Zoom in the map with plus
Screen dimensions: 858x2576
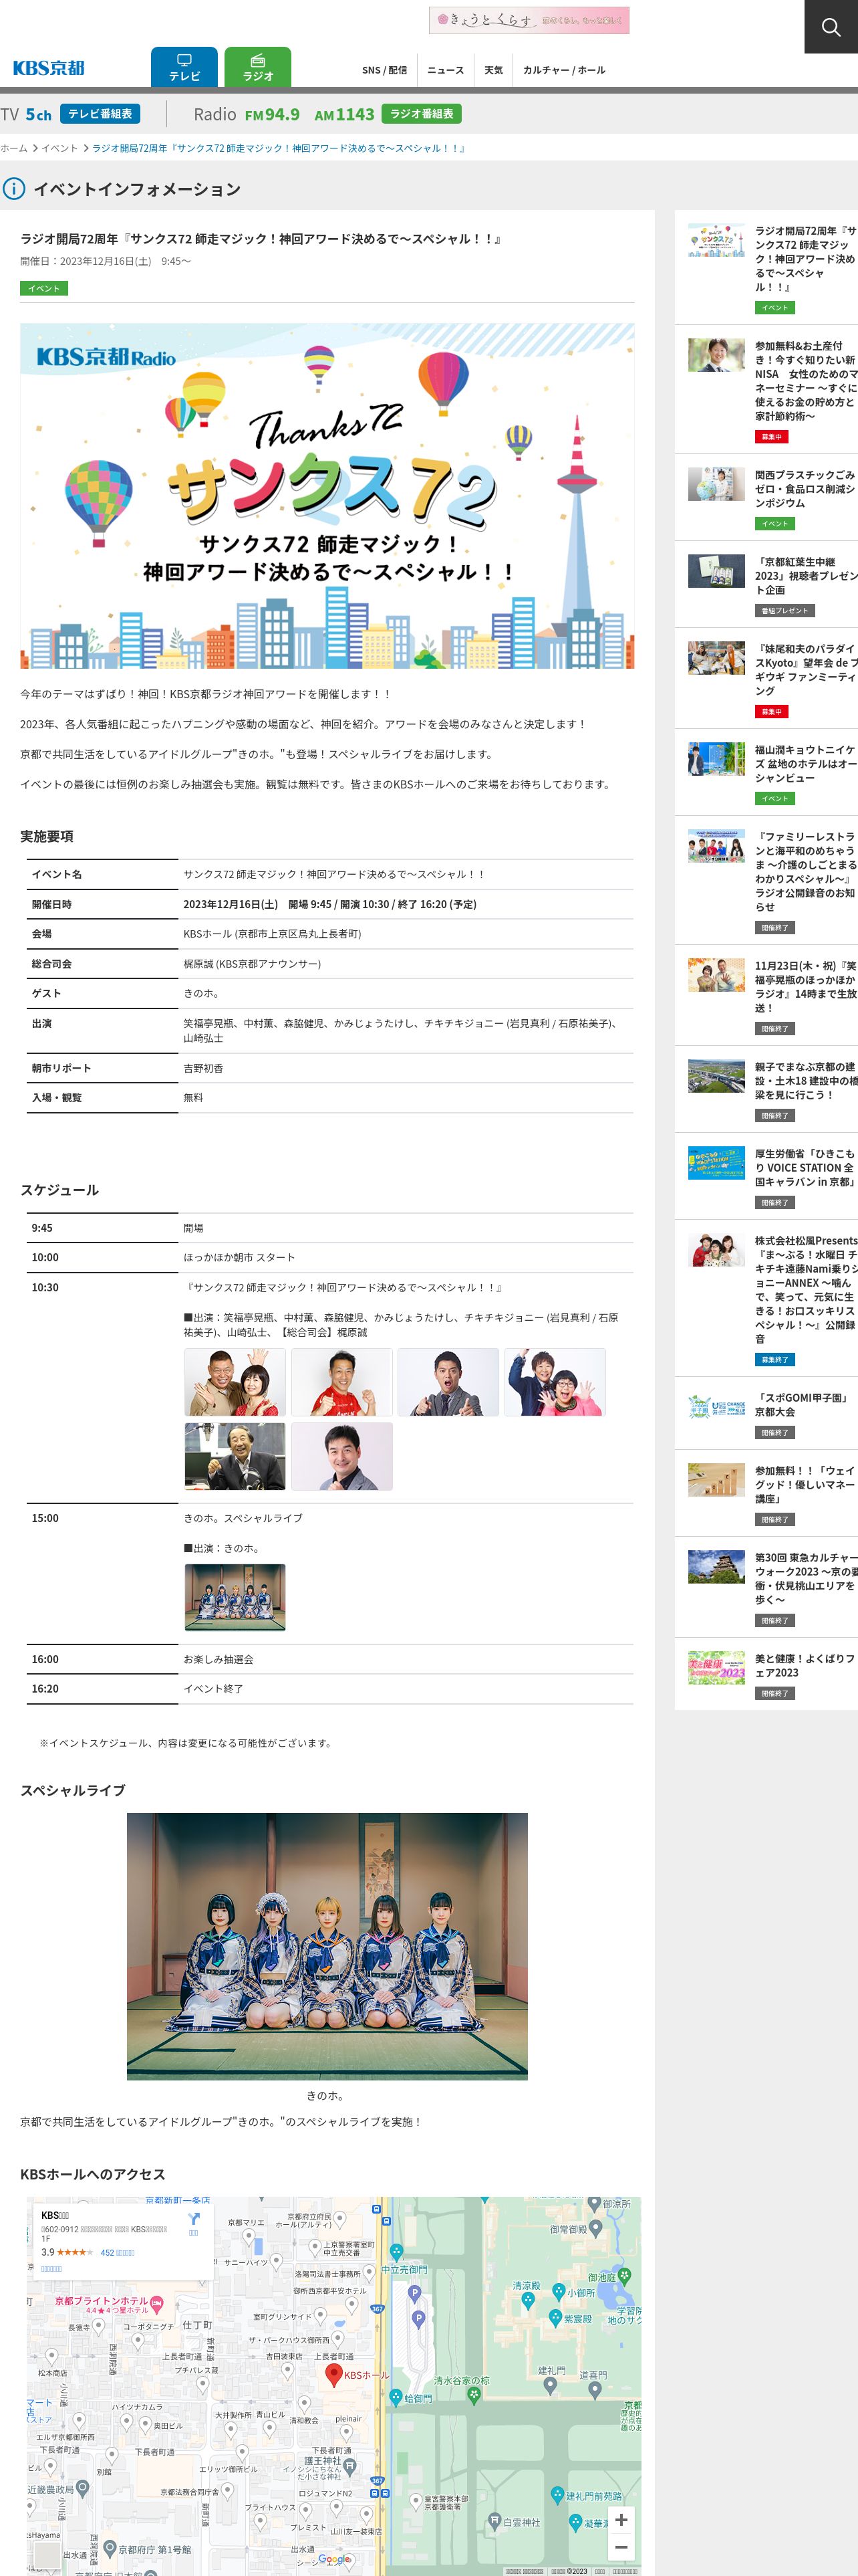click(x=620, y=2519)
